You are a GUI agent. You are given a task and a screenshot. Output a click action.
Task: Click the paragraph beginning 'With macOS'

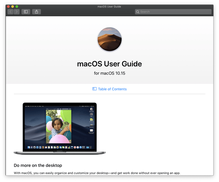coord(97,173)
